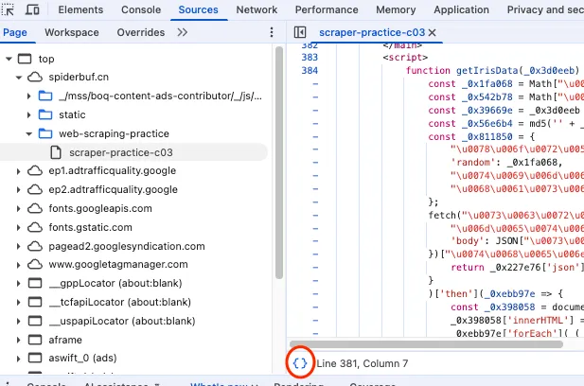Expand ep1.adtrafficquality.google domain
Screen dimensions: 584x386
(x=18, y=171)
